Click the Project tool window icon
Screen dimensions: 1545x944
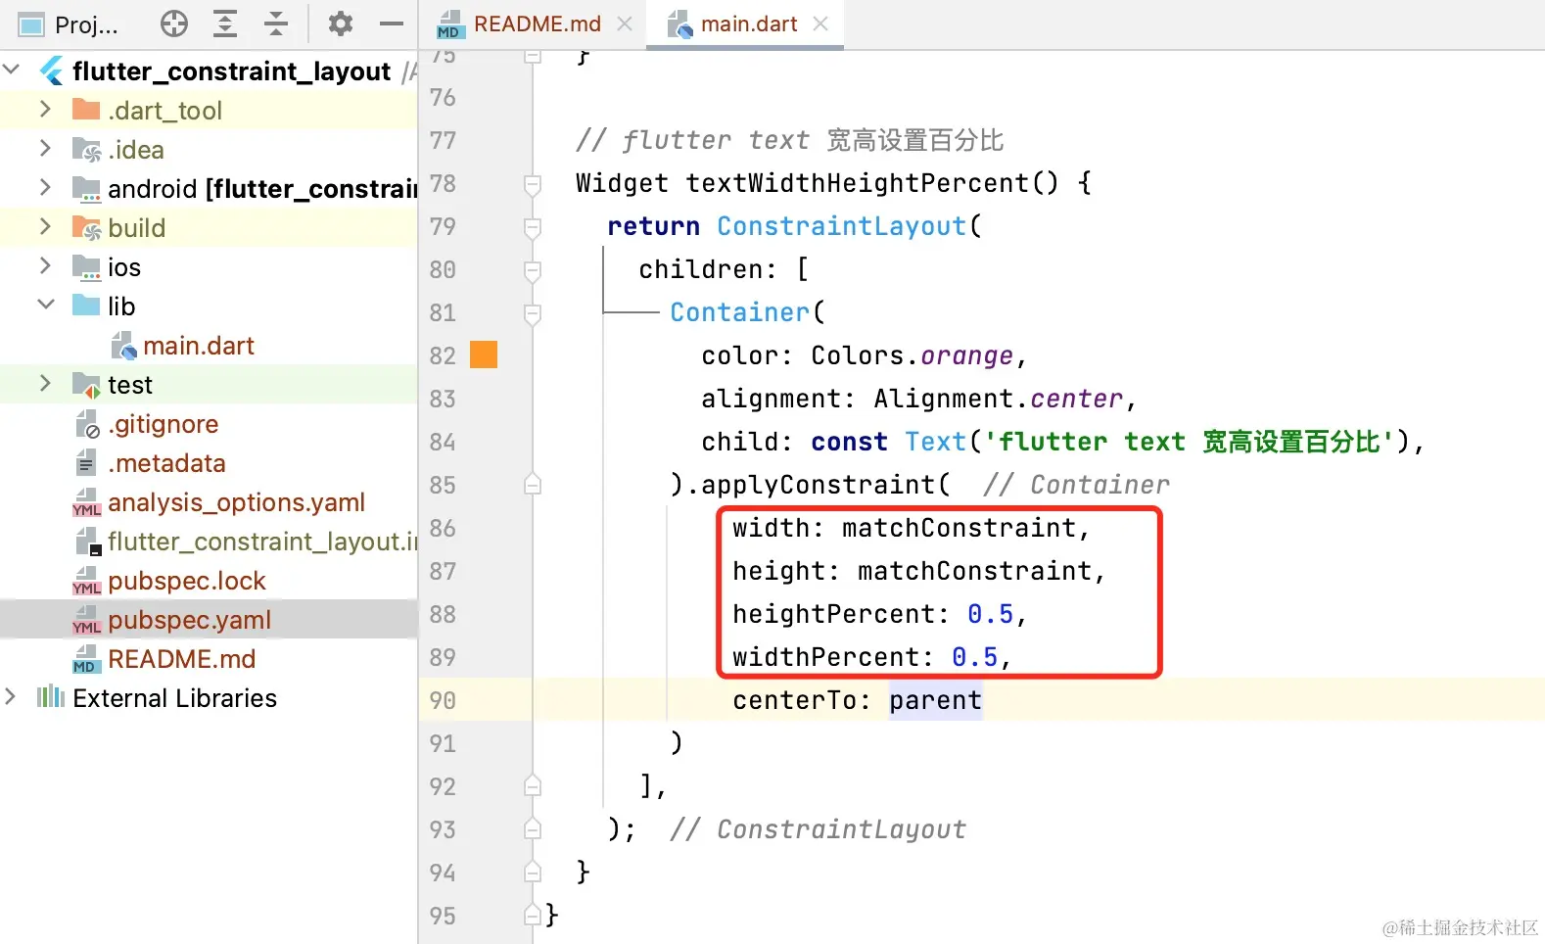[x=32, y=24]
